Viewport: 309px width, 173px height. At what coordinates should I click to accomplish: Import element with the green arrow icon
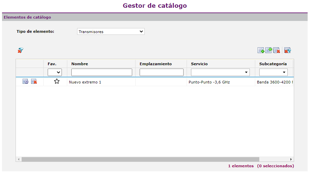click(x=269, y=50)
